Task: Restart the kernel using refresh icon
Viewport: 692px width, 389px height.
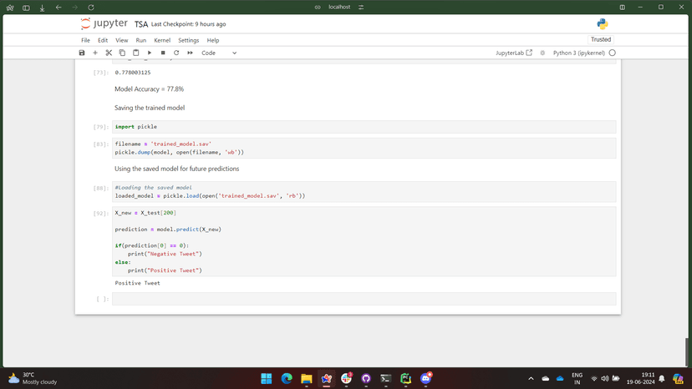Action: [x=176, y=53]
